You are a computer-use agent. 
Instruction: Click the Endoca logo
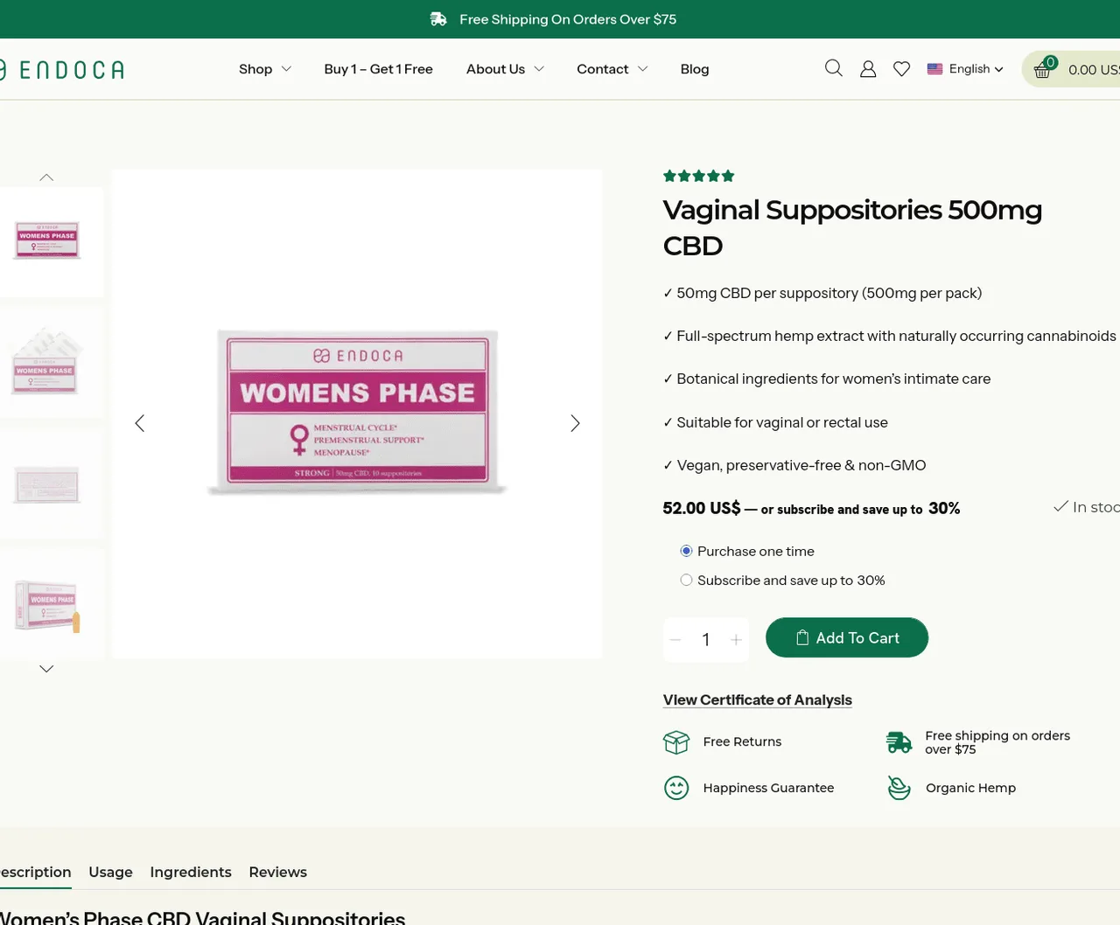pyautogui.click(x=61, y=70)
